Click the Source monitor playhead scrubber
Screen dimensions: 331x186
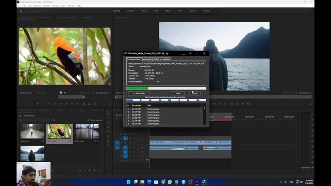[x=84, y=97]
